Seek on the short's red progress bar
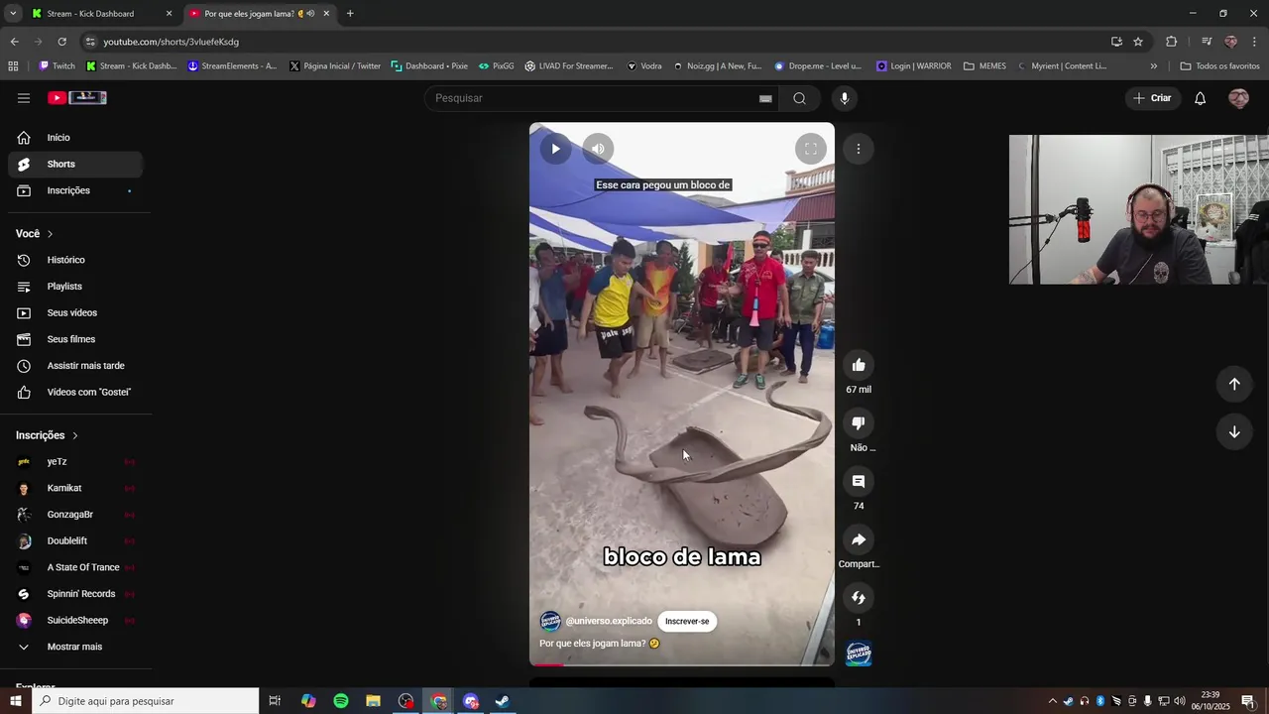The height and width of the screenshot is (714, 1269). coord(682,664)
